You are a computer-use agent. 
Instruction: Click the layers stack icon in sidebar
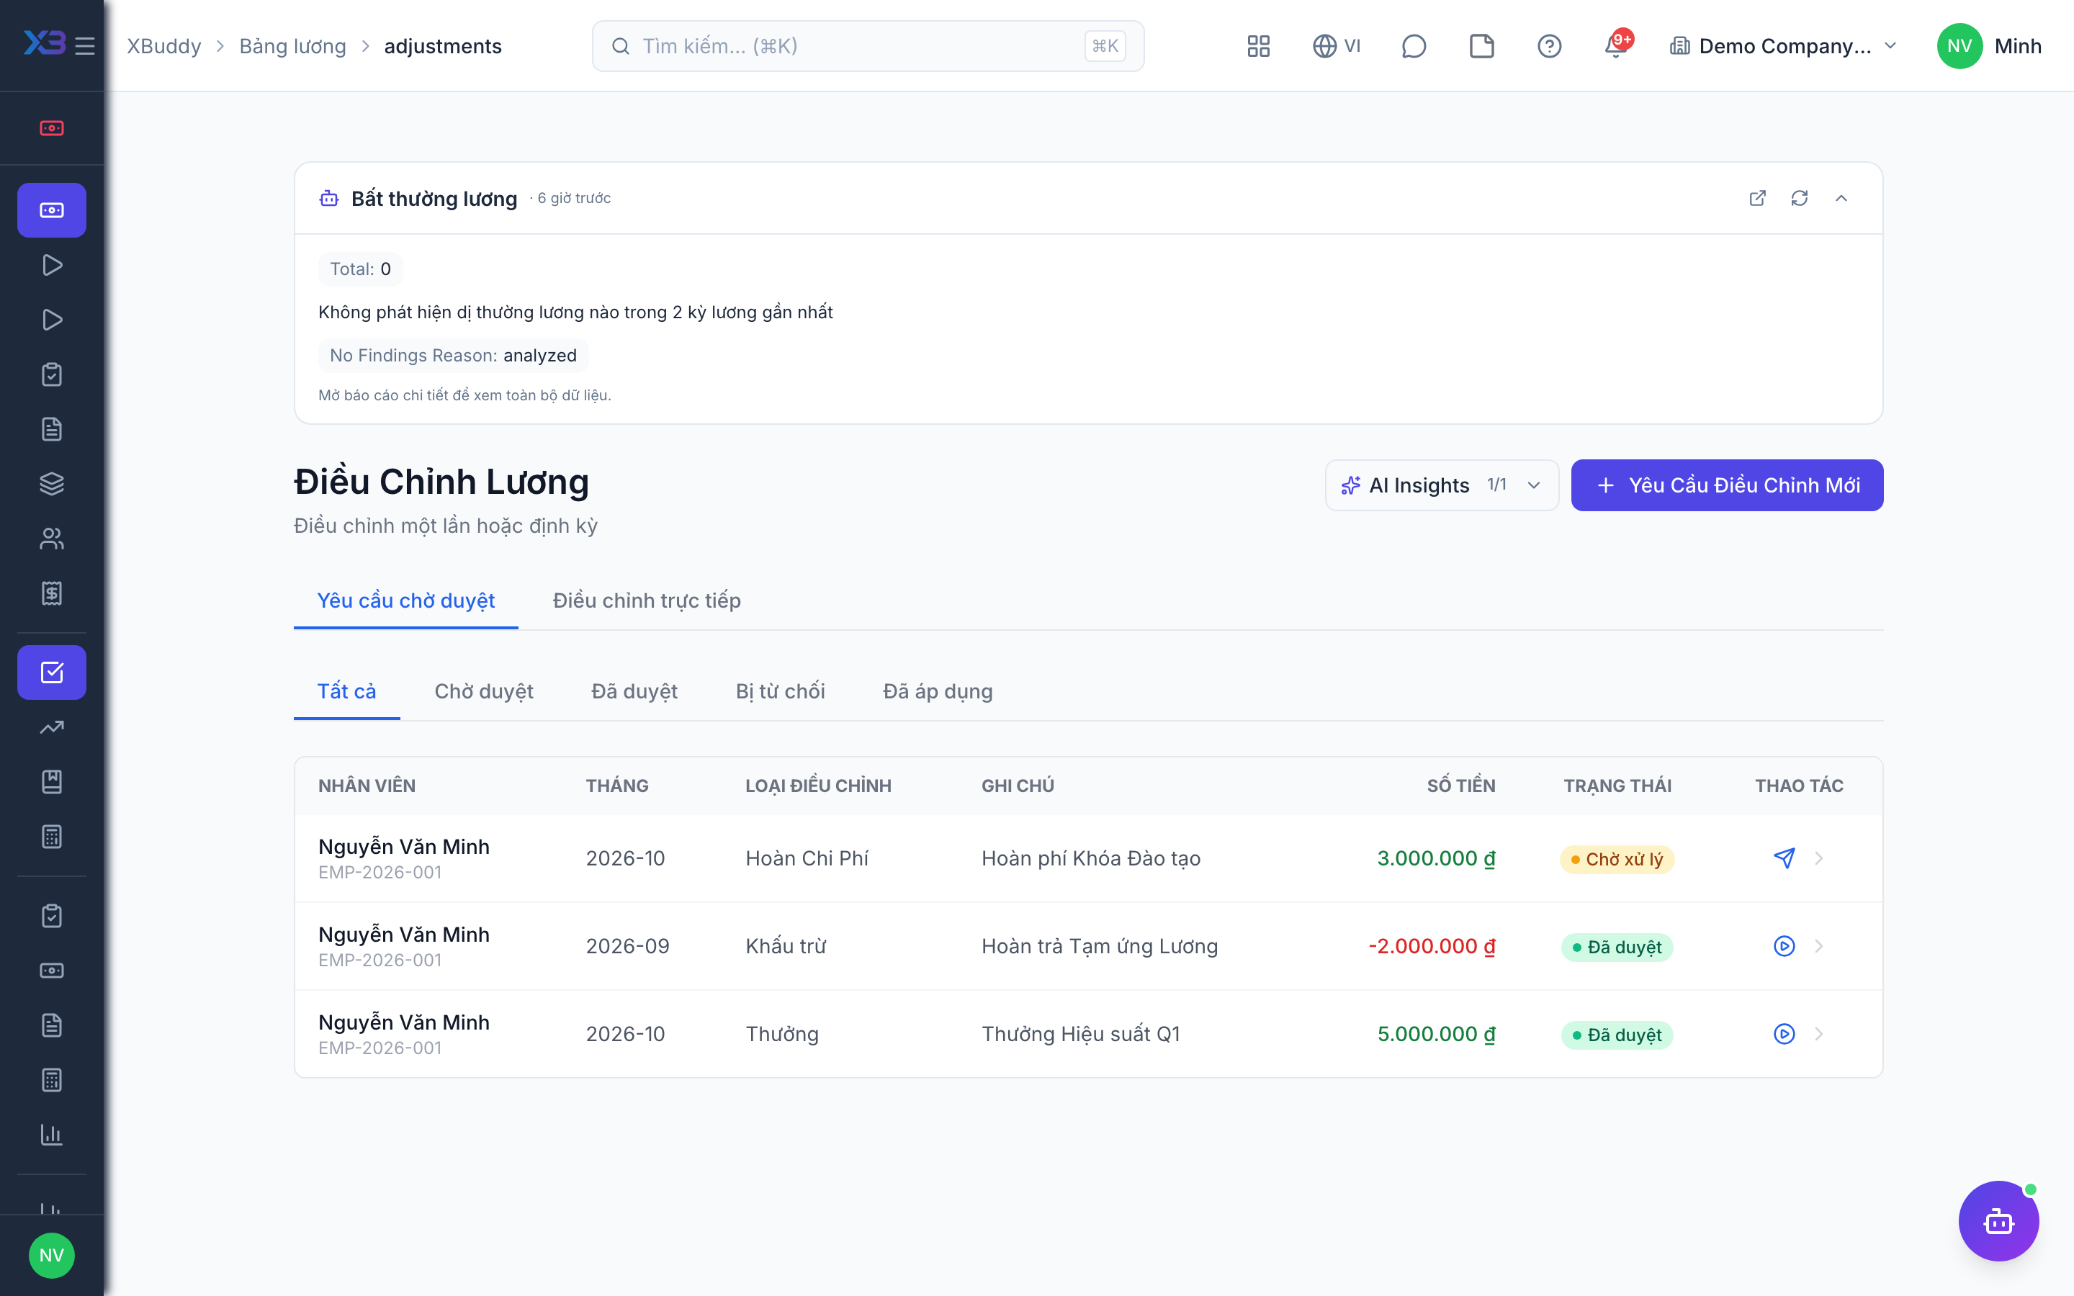click(51, 483)
